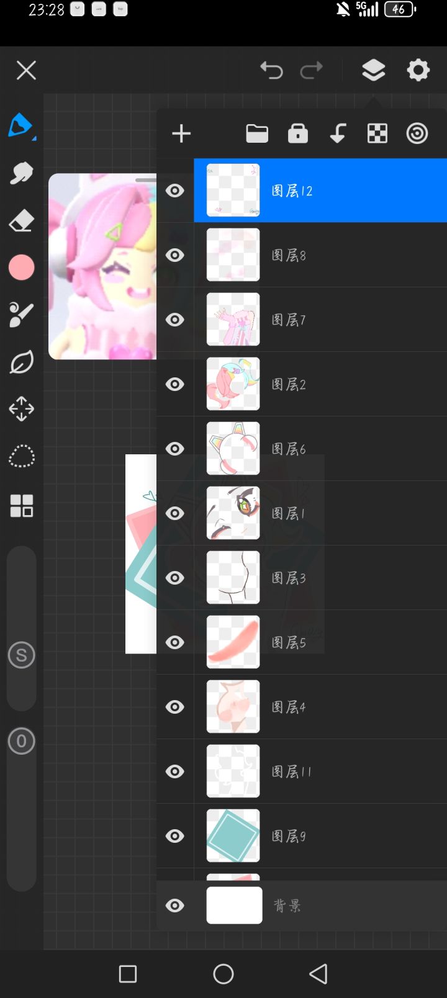Open the pink color swatch
This screenshot has height=998, width=447.
coord(21,267)
